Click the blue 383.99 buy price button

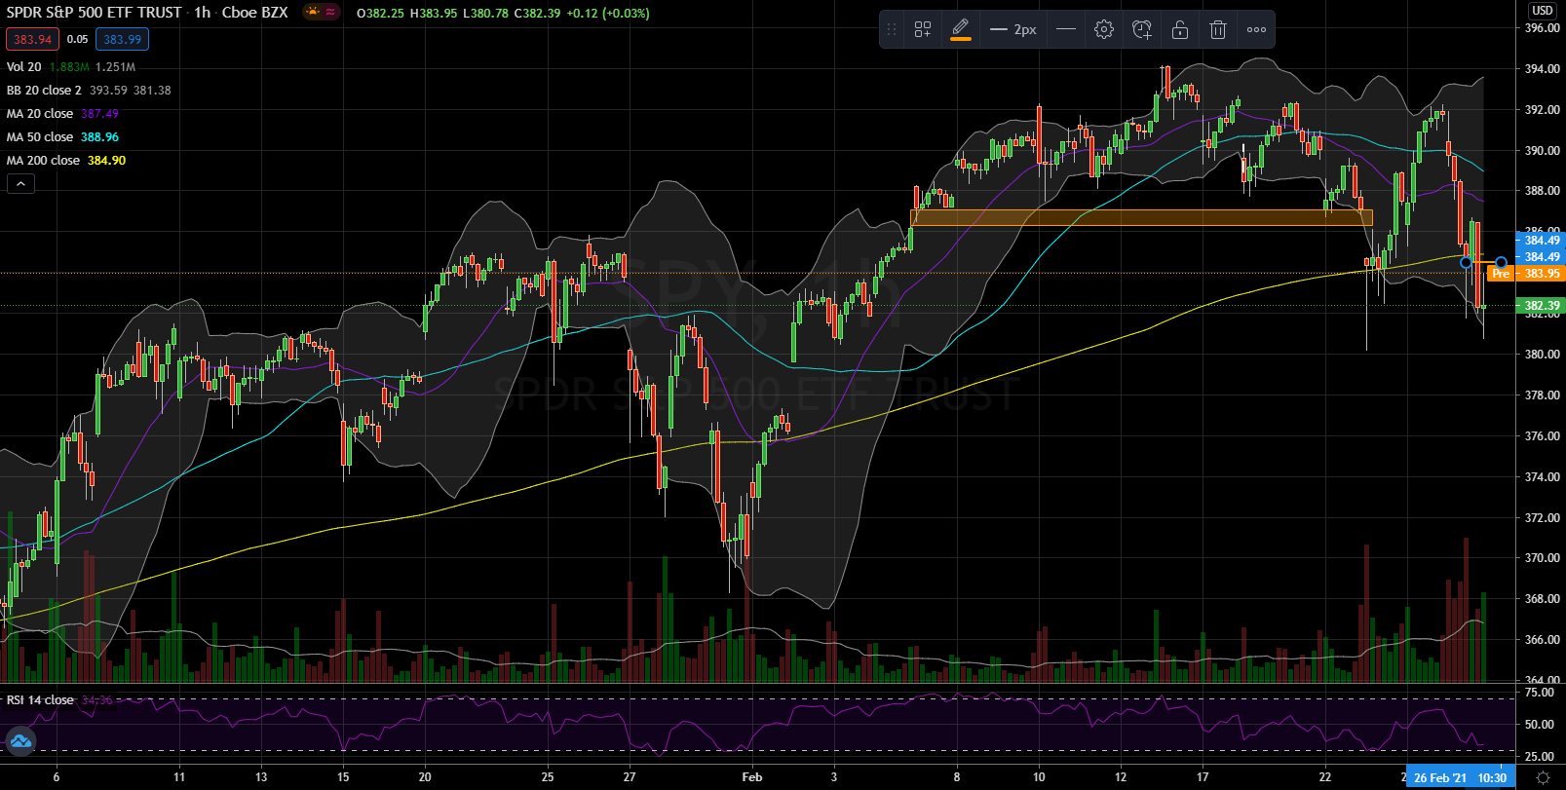point(122,39)
